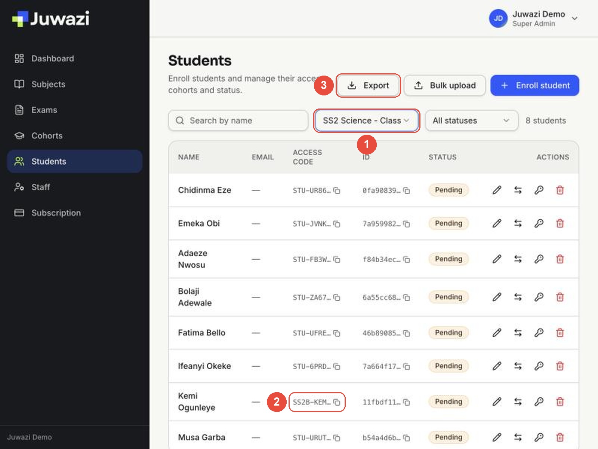This screenshot has width=598, height=449.
Task: Copy Fatima Bello's student ID
Action: coord(406,333)
